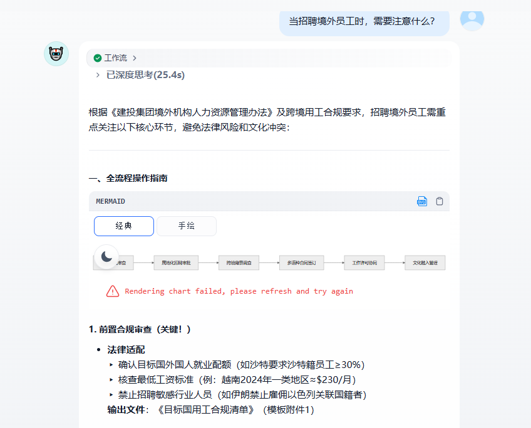Viewport: 531px width, 428px height.
Task: Click the 文化融入管理 flowchart node
Action: [425, 263]
